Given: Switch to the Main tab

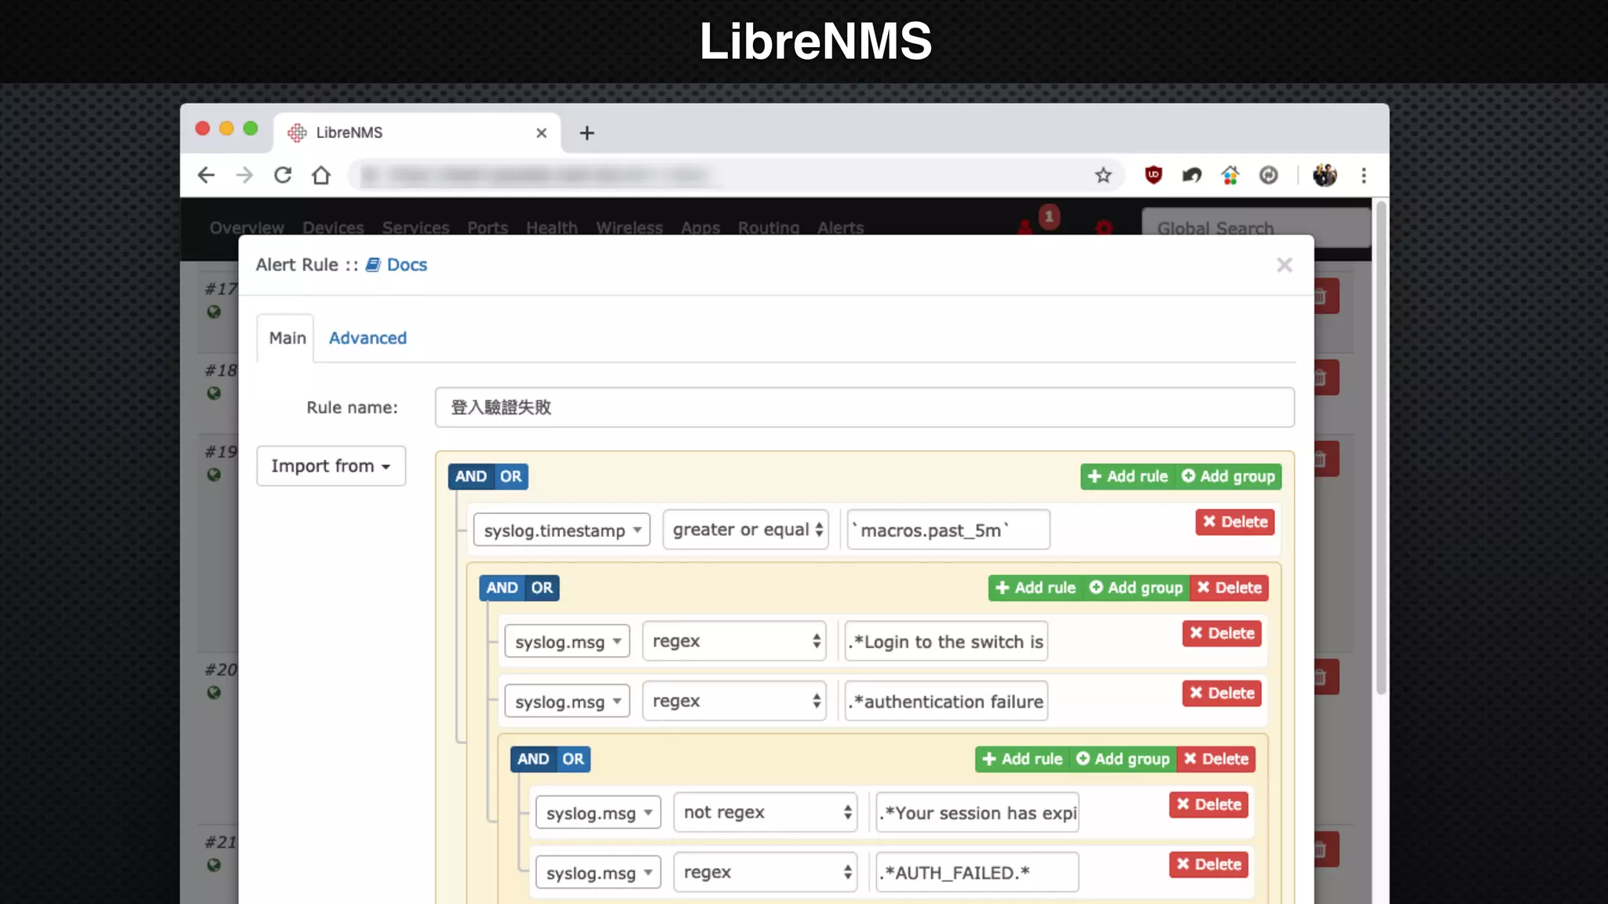Looking at the screenshot, I should pos(287,338).
